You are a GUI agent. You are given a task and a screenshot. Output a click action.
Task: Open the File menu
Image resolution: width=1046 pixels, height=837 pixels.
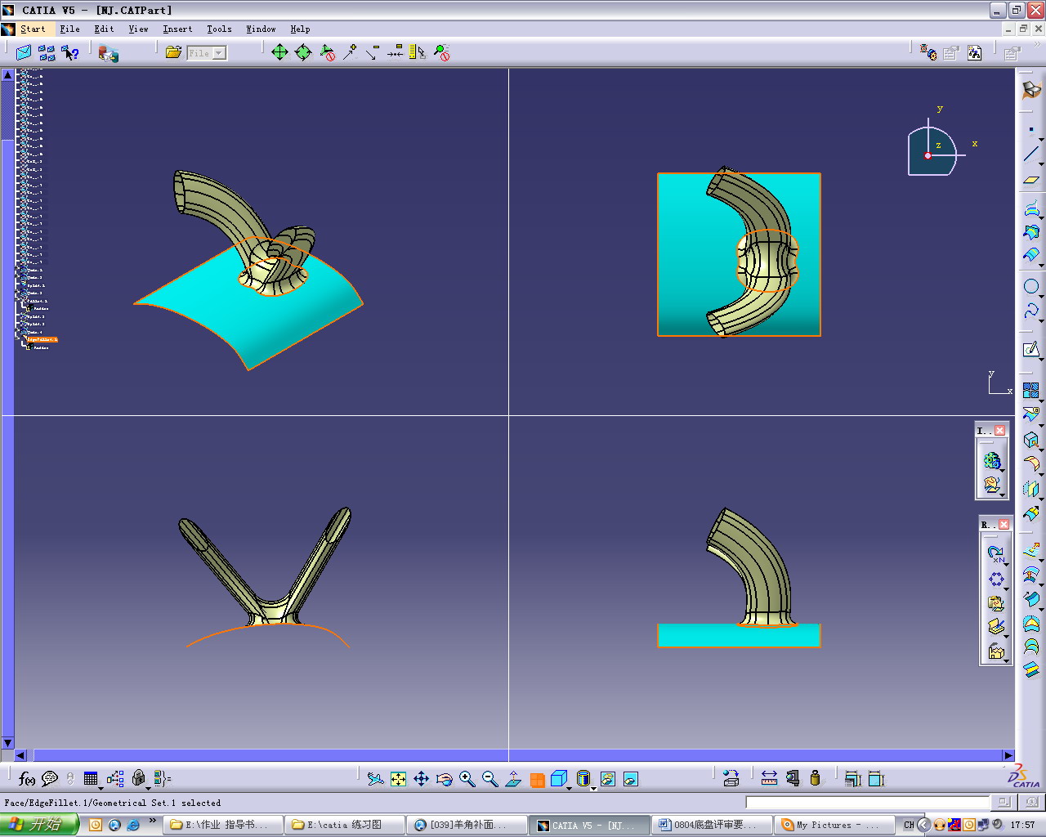[x=69, y=29]
